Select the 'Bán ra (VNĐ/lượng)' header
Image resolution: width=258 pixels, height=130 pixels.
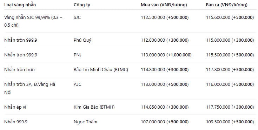(226, 5)
